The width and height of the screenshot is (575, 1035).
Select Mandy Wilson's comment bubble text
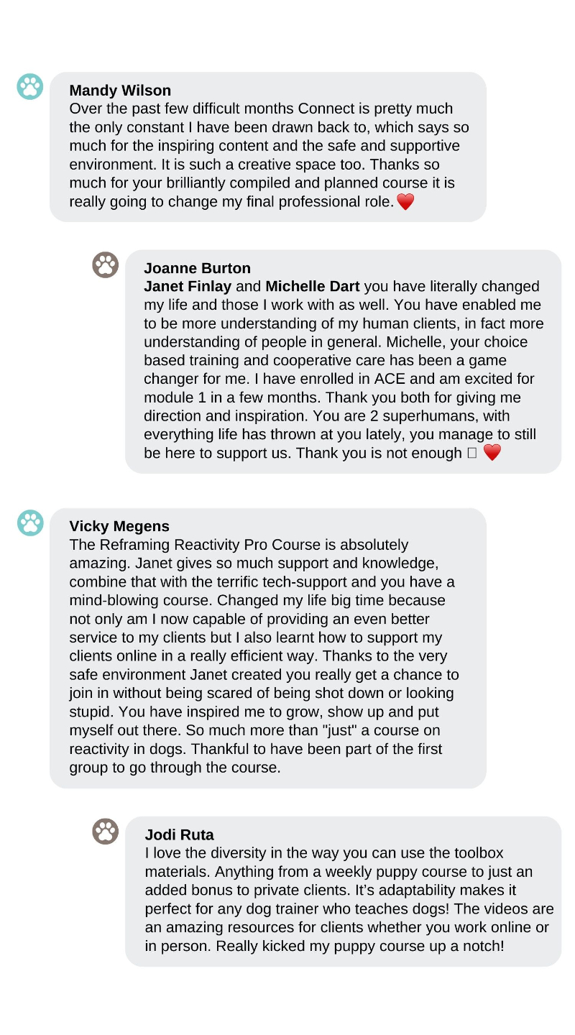[x=268, y=147]
